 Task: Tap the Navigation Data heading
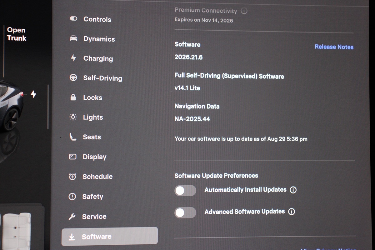click(197, 106)
